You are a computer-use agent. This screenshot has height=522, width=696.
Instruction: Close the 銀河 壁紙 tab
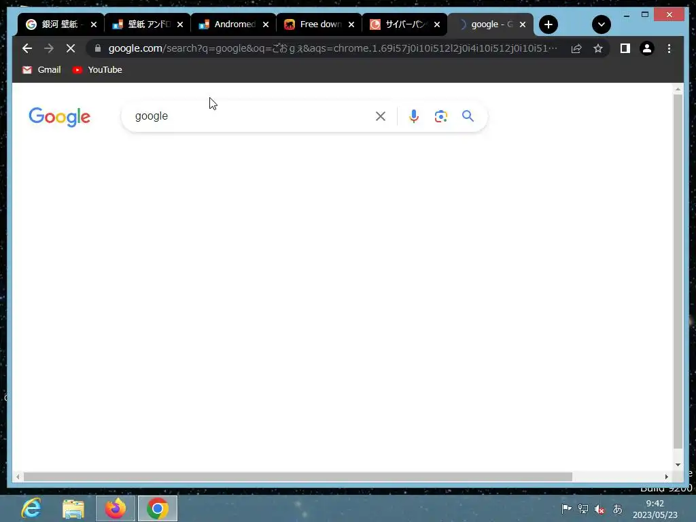click(x=94, y=24)
